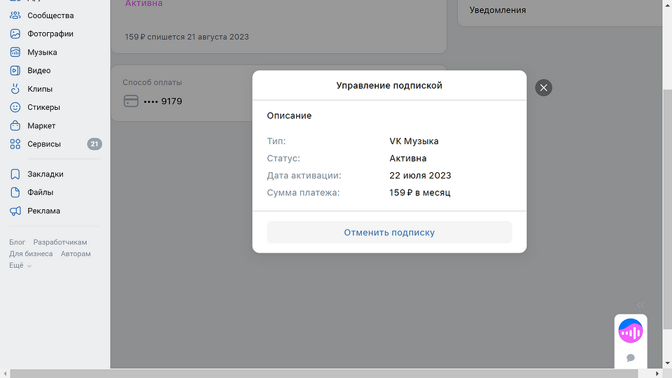The image size is (672, 378).
Task: Open Стикеры via smiley icon
Action: 15,107
